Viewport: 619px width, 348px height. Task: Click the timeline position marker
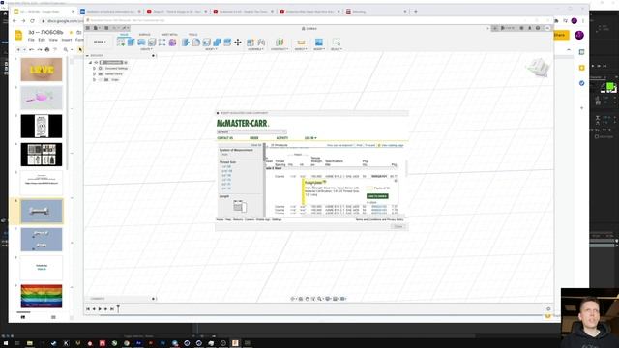point(118,308)
